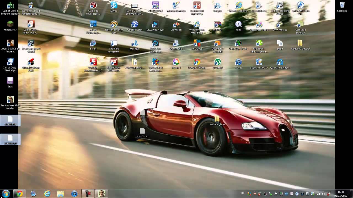The width and height of the screenshot is (353, 198).
Task: Open film disc icon
Action: [x=238, y=26]
